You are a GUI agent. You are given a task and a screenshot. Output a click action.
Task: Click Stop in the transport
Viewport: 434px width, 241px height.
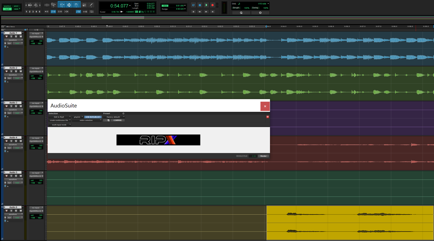[200, 5]
